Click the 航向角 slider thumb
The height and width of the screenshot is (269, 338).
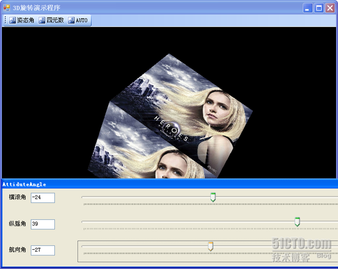pyautogui.click(x=211, y=246)
